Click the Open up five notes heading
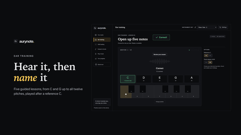Screen dimensions: 241x135 (133, 39)
